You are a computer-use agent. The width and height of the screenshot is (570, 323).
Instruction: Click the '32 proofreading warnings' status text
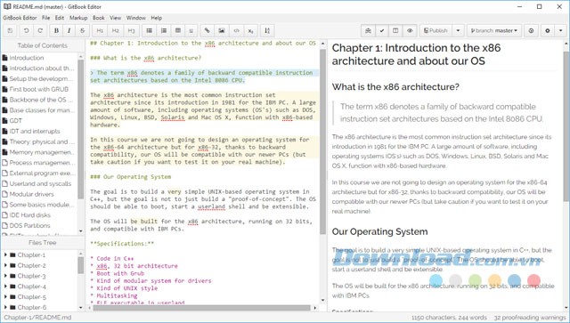pos(530,318)
